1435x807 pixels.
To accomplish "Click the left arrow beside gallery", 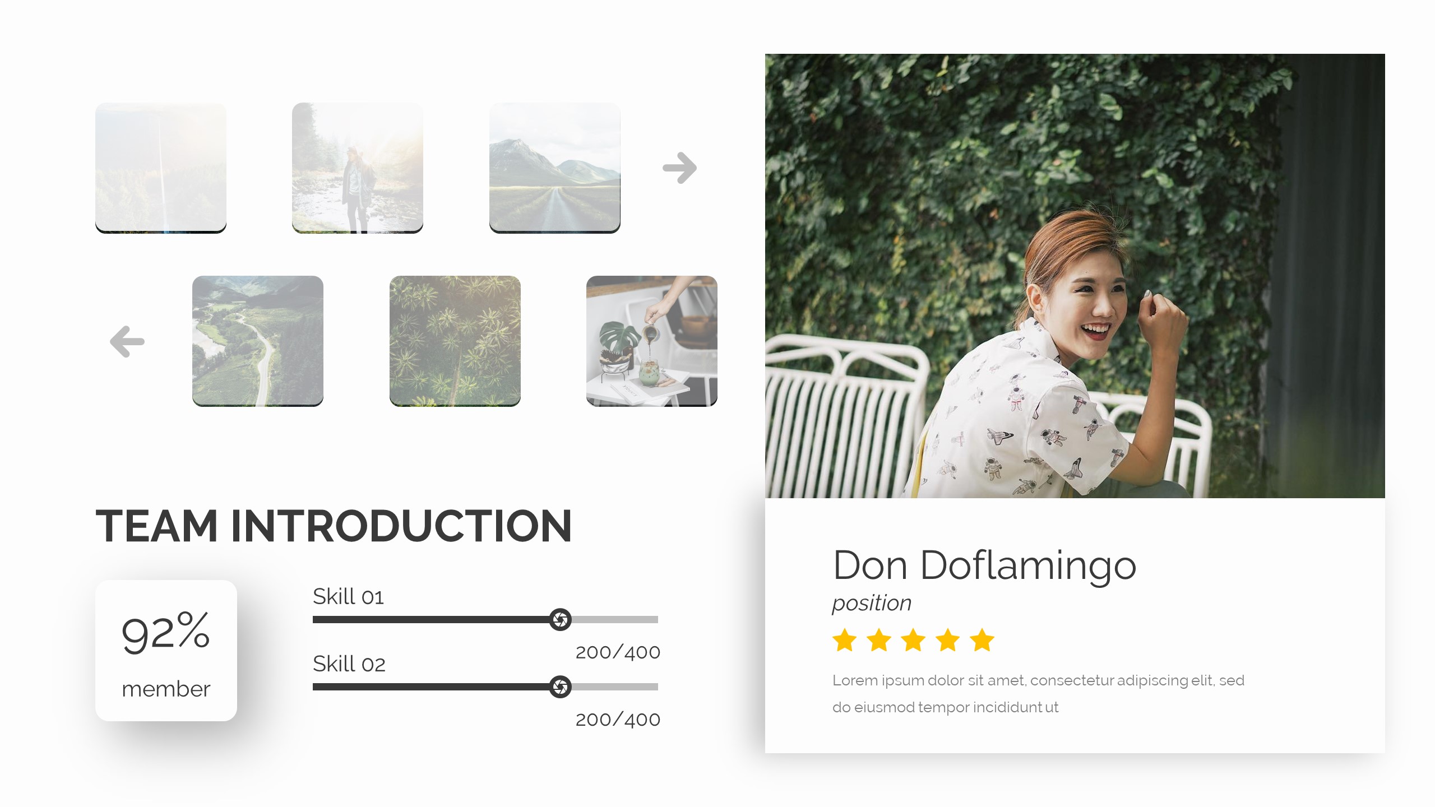I will pos(127,341).
